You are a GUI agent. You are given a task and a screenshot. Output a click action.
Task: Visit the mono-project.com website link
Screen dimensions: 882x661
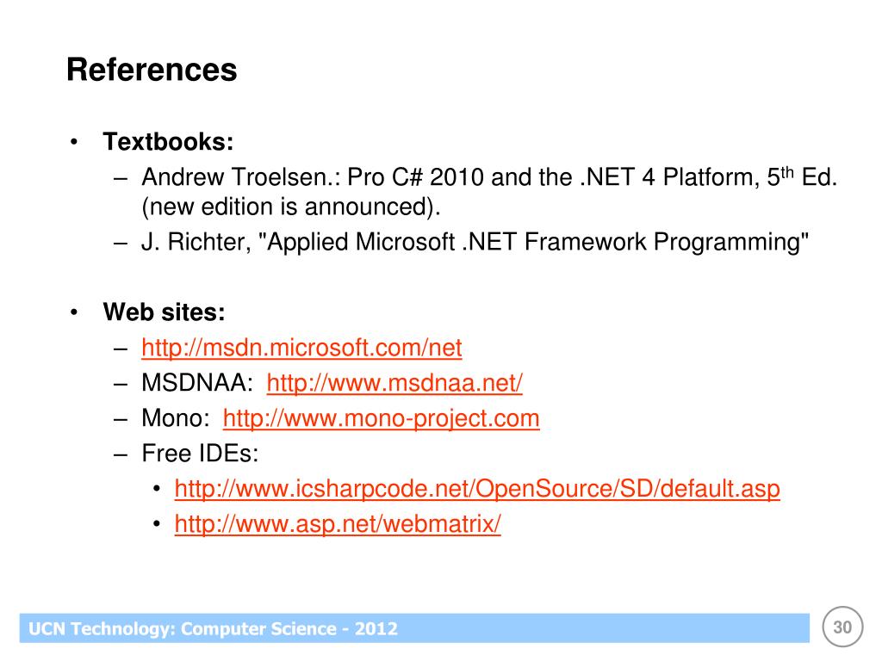(381, 419)
